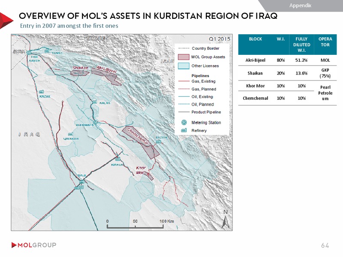This screenshot has height=257, width=343.
Task: Click the Shaikan label on the map
Action: pyautogui.click(x=81, y=68)
